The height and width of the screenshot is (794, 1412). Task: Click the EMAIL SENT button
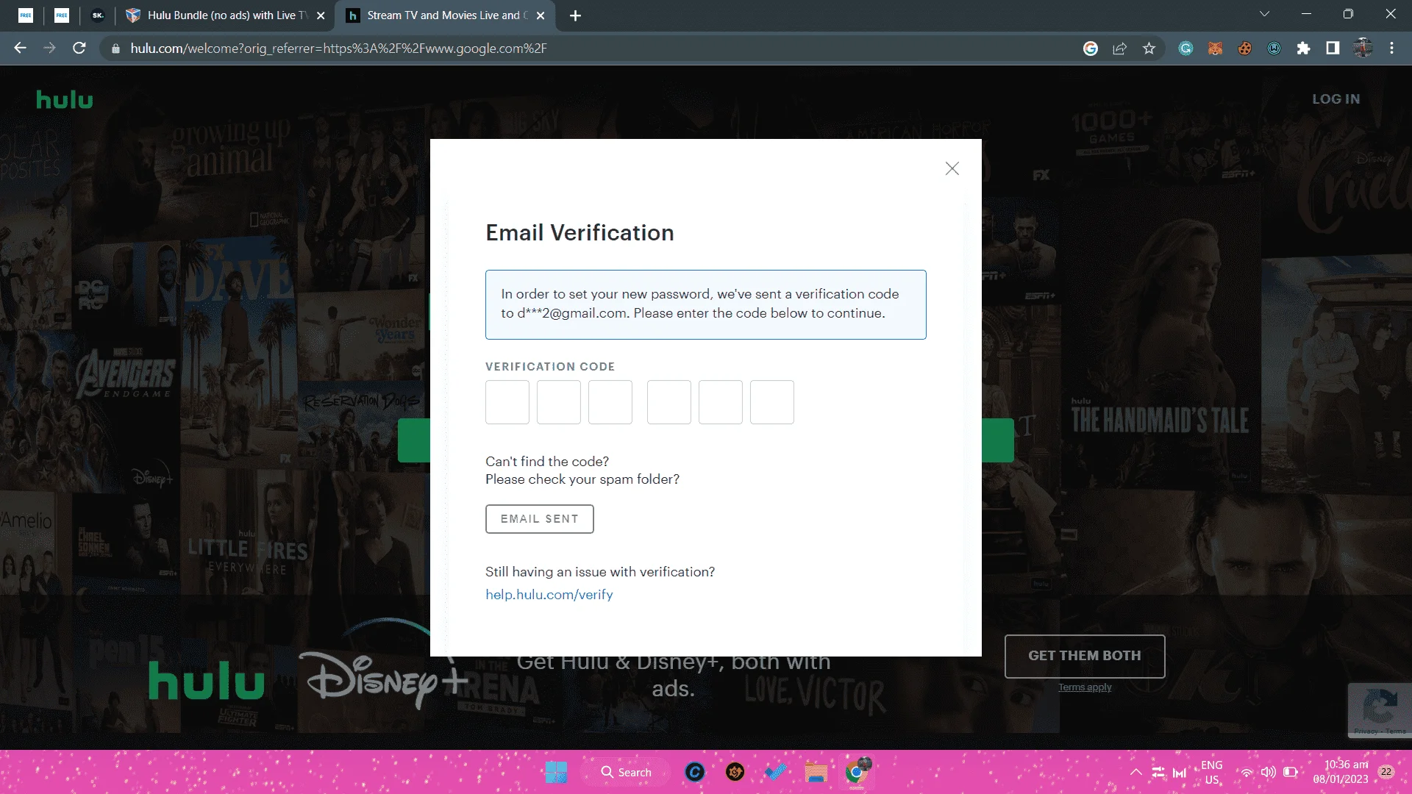tap(540, 519)
